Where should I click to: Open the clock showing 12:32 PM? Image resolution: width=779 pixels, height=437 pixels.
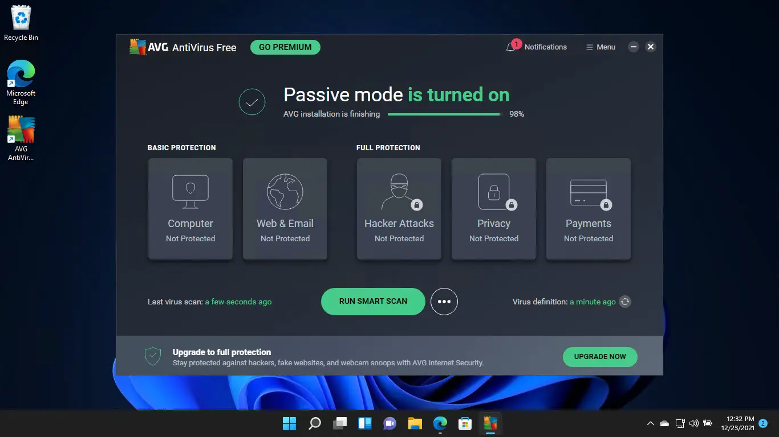(737, 423)
